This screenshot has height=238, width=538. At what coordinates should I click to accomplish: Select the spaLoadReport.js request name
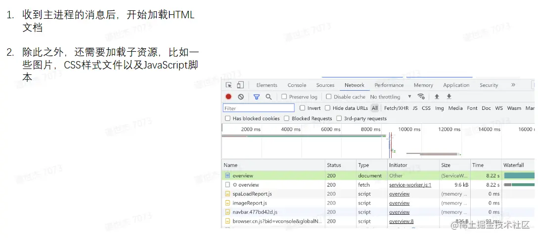point(252,194)
